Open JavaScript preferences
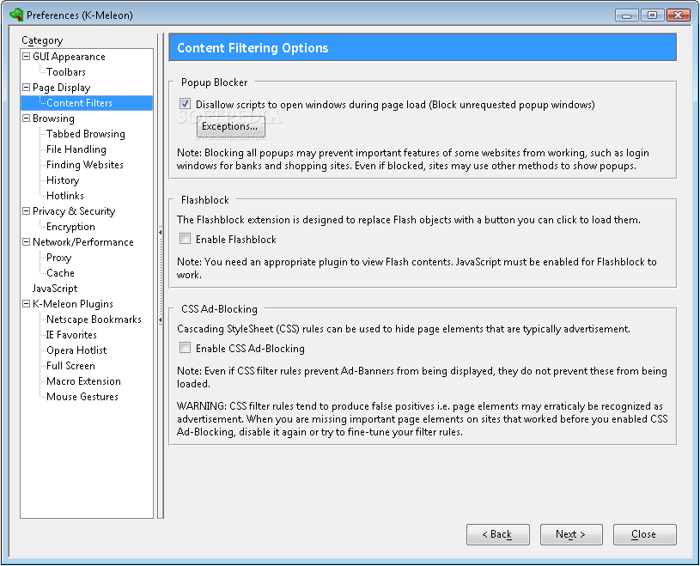The width and height of the screenshot is (700, 566). point(54,289)
